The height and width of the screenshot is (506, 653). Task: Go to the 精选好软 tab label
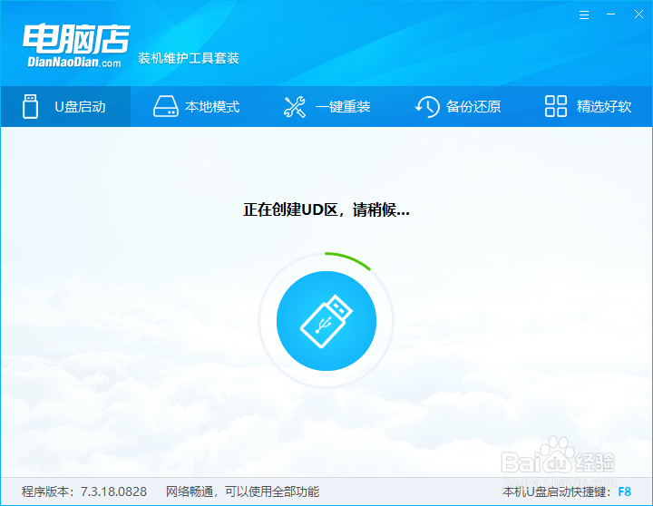[x=604, y=107]
